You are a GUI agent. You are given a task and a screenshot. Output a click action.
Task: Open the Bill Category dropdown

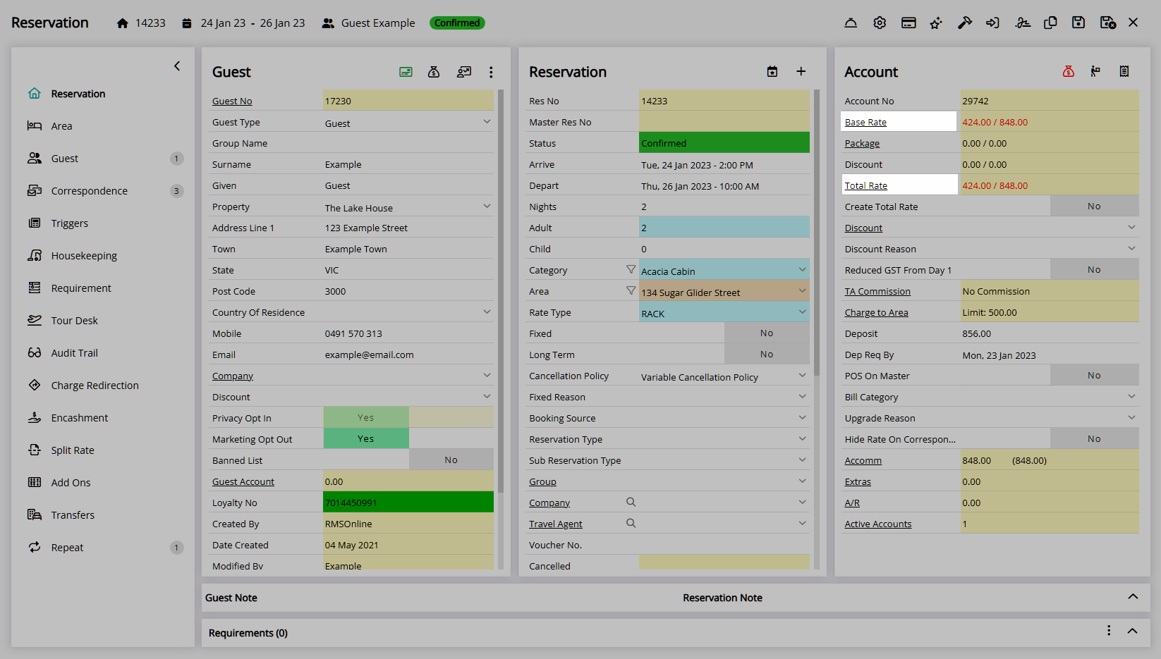1131,396
